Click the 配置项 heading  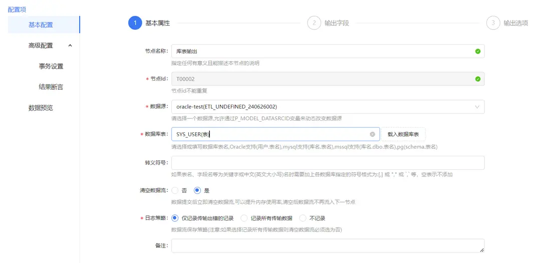(x=17, y=10)
